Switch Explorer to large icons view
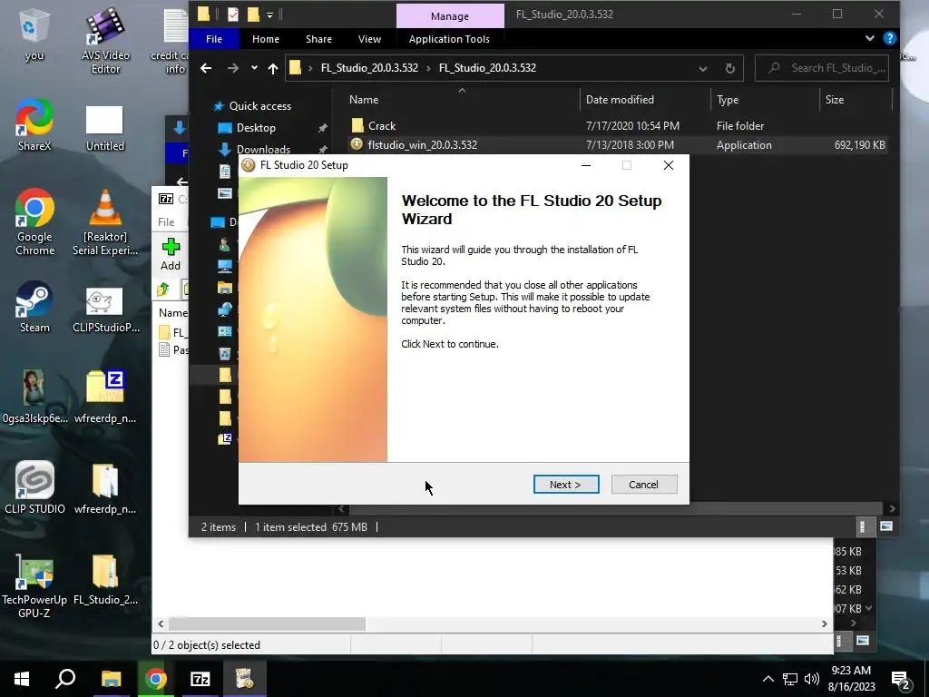Image resolution: width=929 pixels, height=697 pixels. (886, 526)
